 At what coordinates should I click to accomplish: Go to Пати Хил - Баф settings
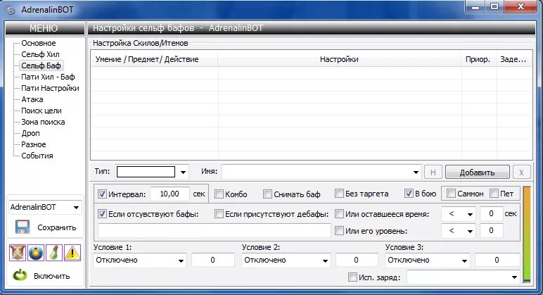(48, 77)
